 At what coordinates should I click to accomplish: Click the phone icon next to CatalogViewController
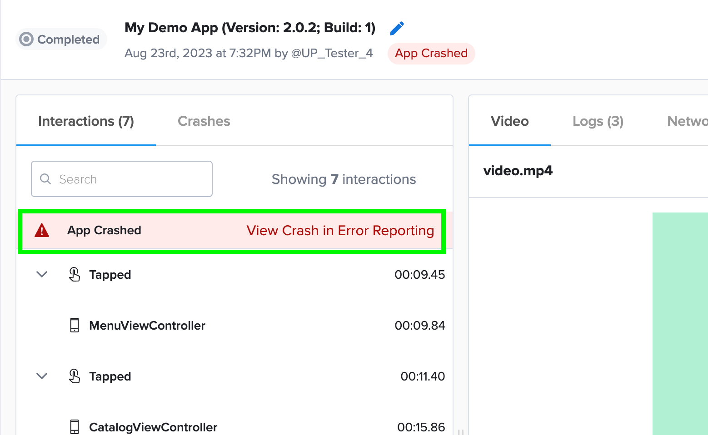74,427
